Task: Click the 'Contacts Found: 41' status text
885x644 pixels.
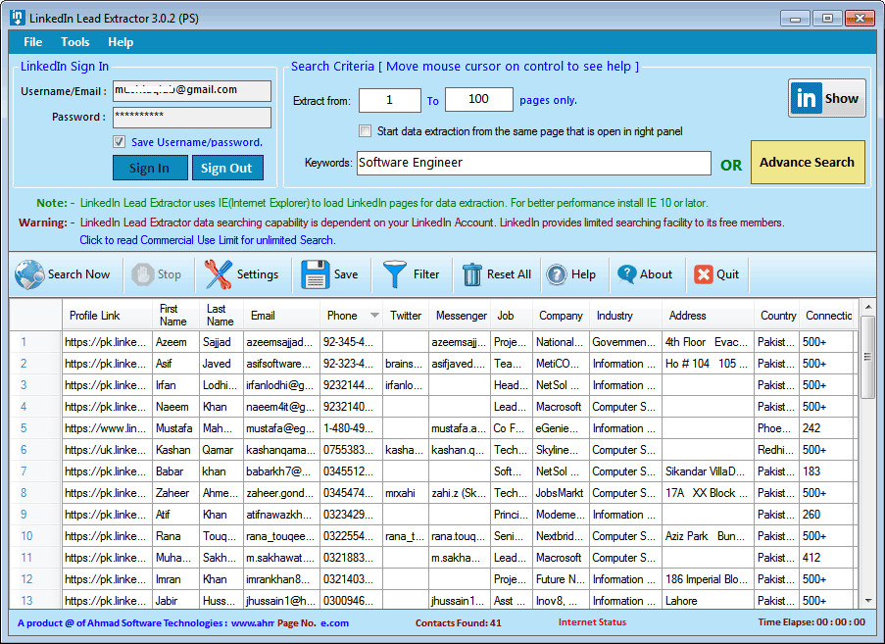Action: pyautogui.click(x=459, y=623)
